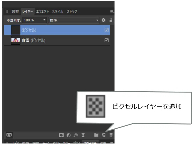Toggle visibility checkbox of top (ピクセル) layer
194x145 pixels.
pos(107,30)
